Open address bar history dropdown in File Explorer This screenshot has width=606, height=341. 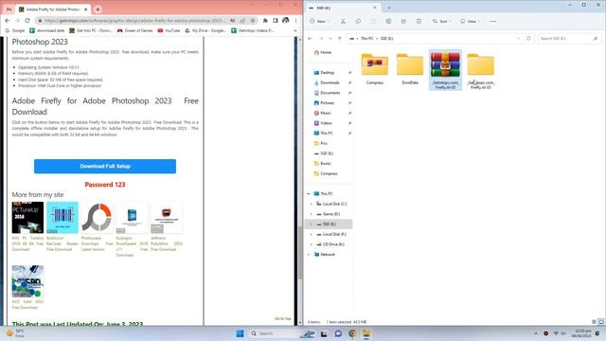tap(518, 38)
